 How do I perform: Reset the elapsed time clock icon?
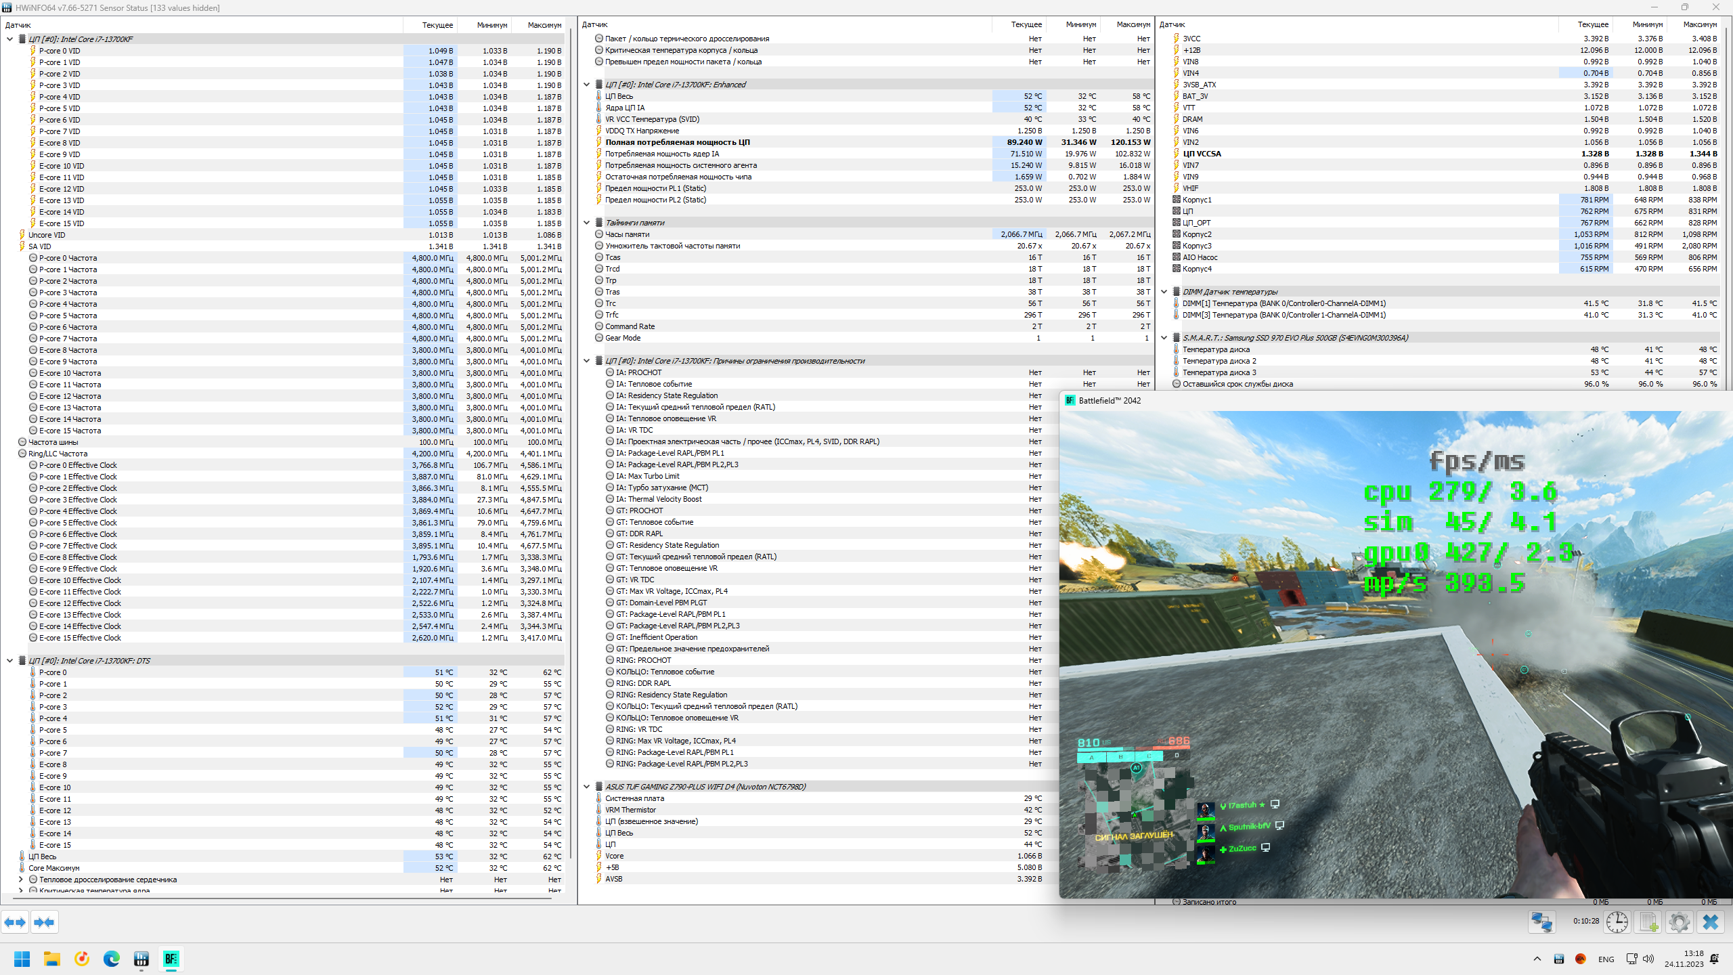pyautogui.click(x=1617, y=922)
